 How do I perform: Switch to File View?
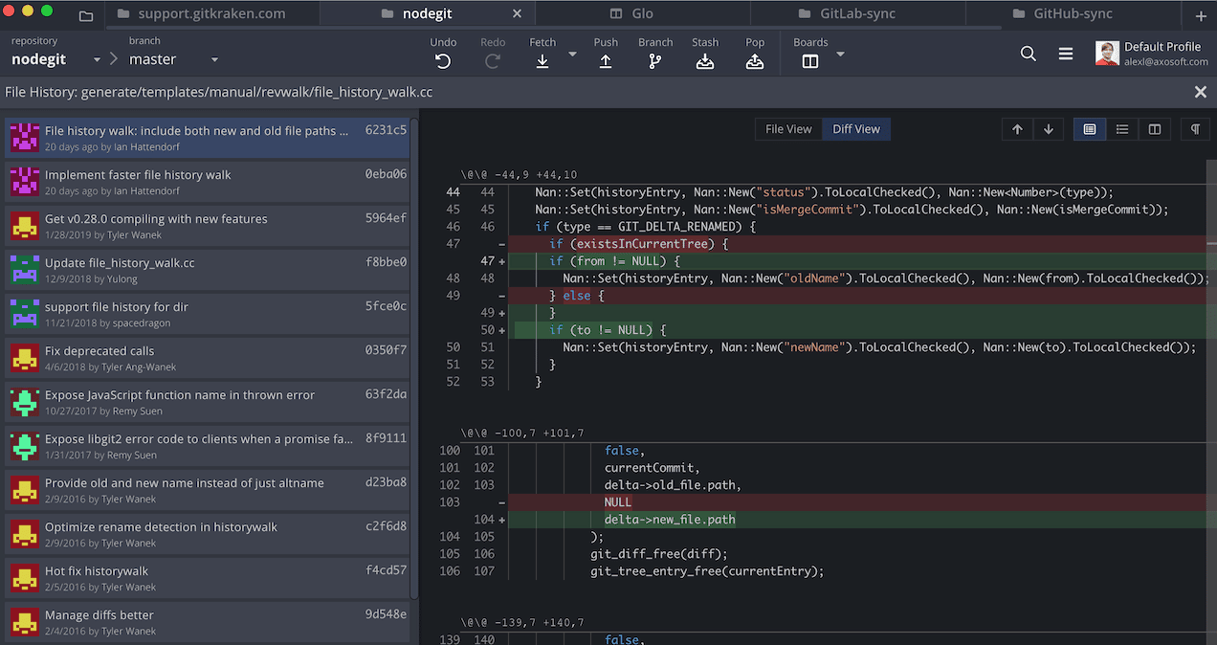pyautogui.click(x=788, y=129)
